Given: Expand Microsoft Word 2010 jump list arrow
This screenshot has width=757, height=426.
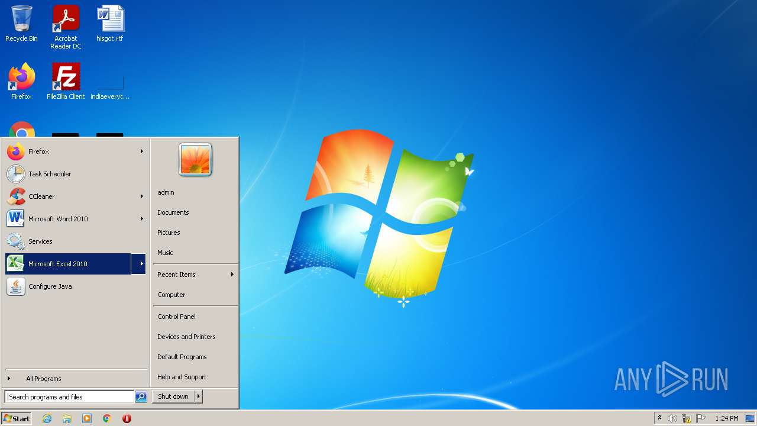Looking at the screenshot, I should tap(142, 219).
